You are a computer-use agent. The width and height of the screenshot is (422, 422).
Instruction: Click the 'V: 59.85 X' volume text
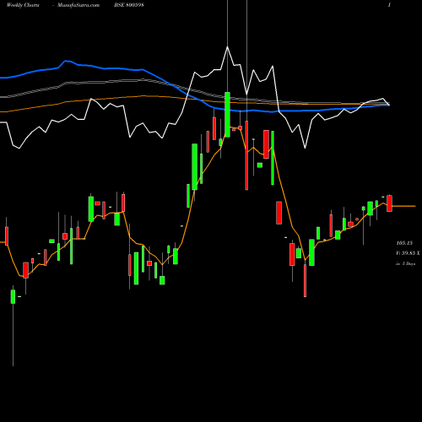(408, 253)
